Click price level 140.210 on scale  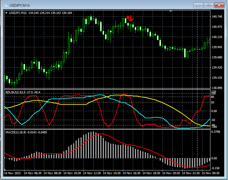click(x=217, y=37)
